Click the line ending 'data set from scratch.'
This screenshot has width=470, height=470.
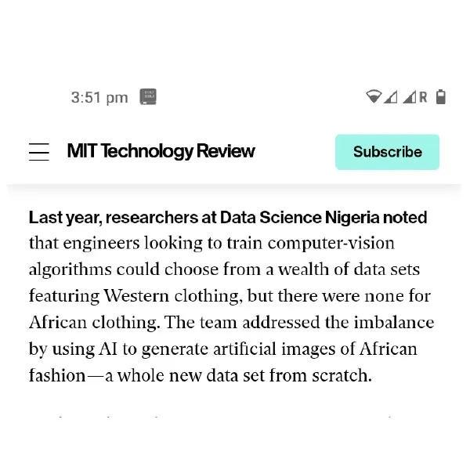[200, 375]
